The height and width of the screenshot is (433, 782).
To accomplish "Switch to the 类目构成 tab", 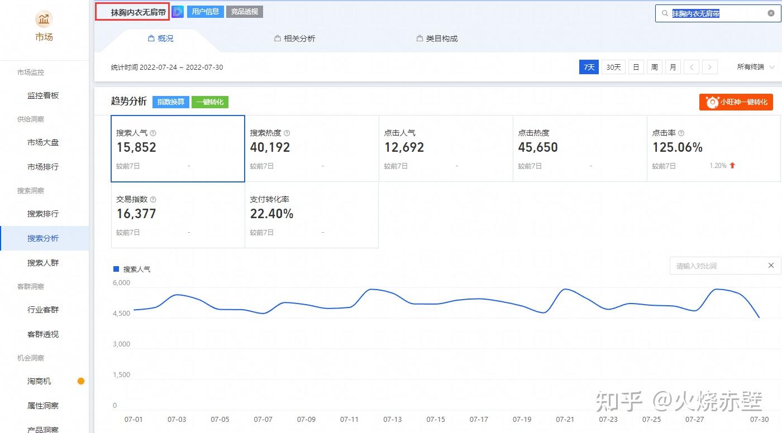I will point(437,39).
